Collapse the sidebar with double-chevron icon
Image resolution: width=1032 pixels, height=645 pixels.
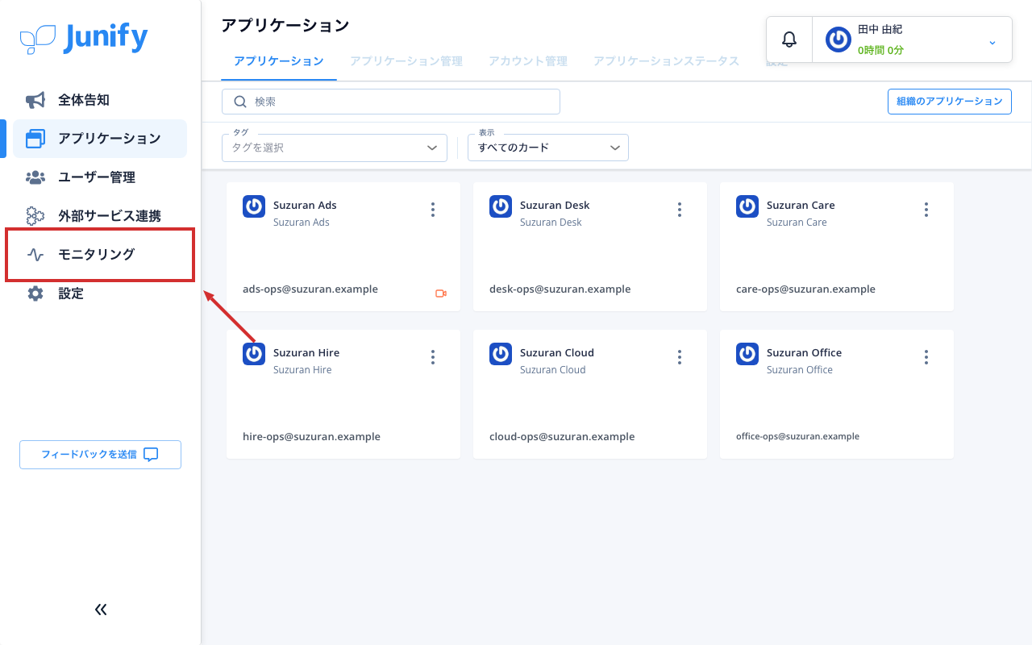click(x=101, y=610)
